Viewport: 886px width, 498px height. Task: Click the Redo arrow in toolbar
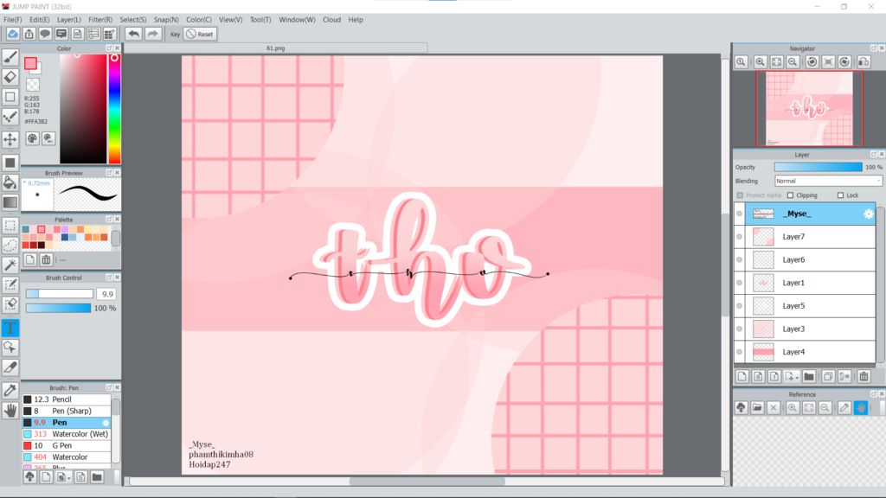click(x=152, y=34)
